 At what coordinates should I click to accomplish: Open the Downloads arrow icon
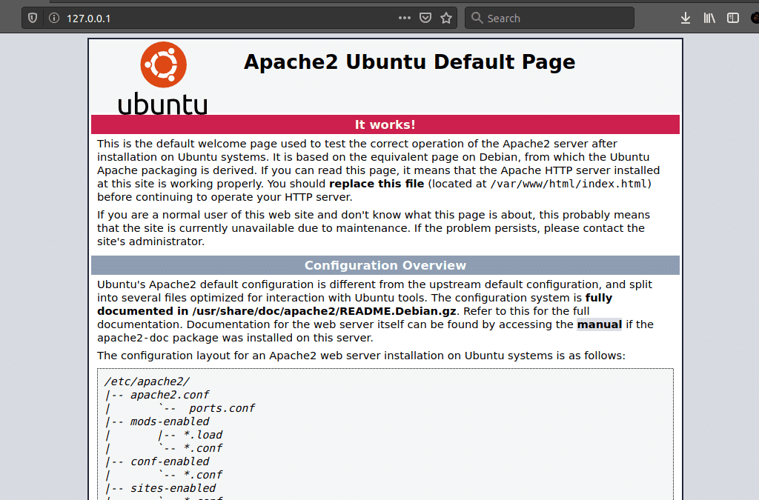pyautogui.click(x=686, y=18)
